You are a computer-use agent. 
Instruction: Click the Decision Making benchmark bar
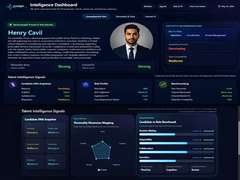click(x=176, y=134)
